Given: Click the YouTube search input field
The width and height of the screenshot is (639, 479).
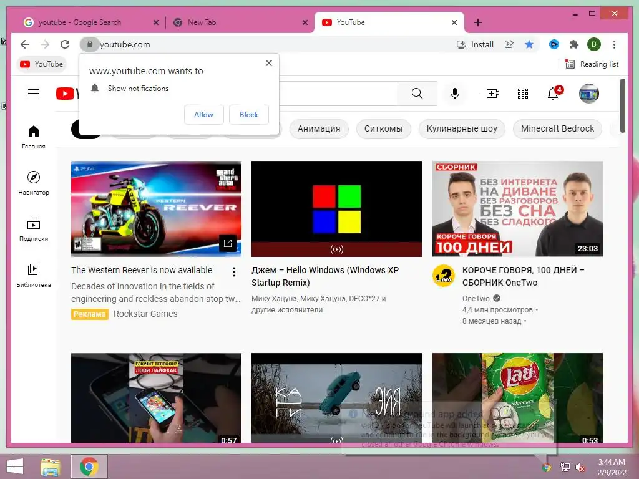Looking at the screenshot, I should [338, 94].
